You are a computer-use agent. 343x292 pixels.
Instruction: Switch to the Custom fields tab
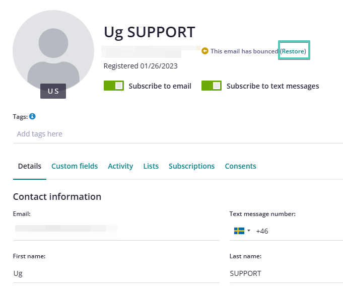coord(75,166)
